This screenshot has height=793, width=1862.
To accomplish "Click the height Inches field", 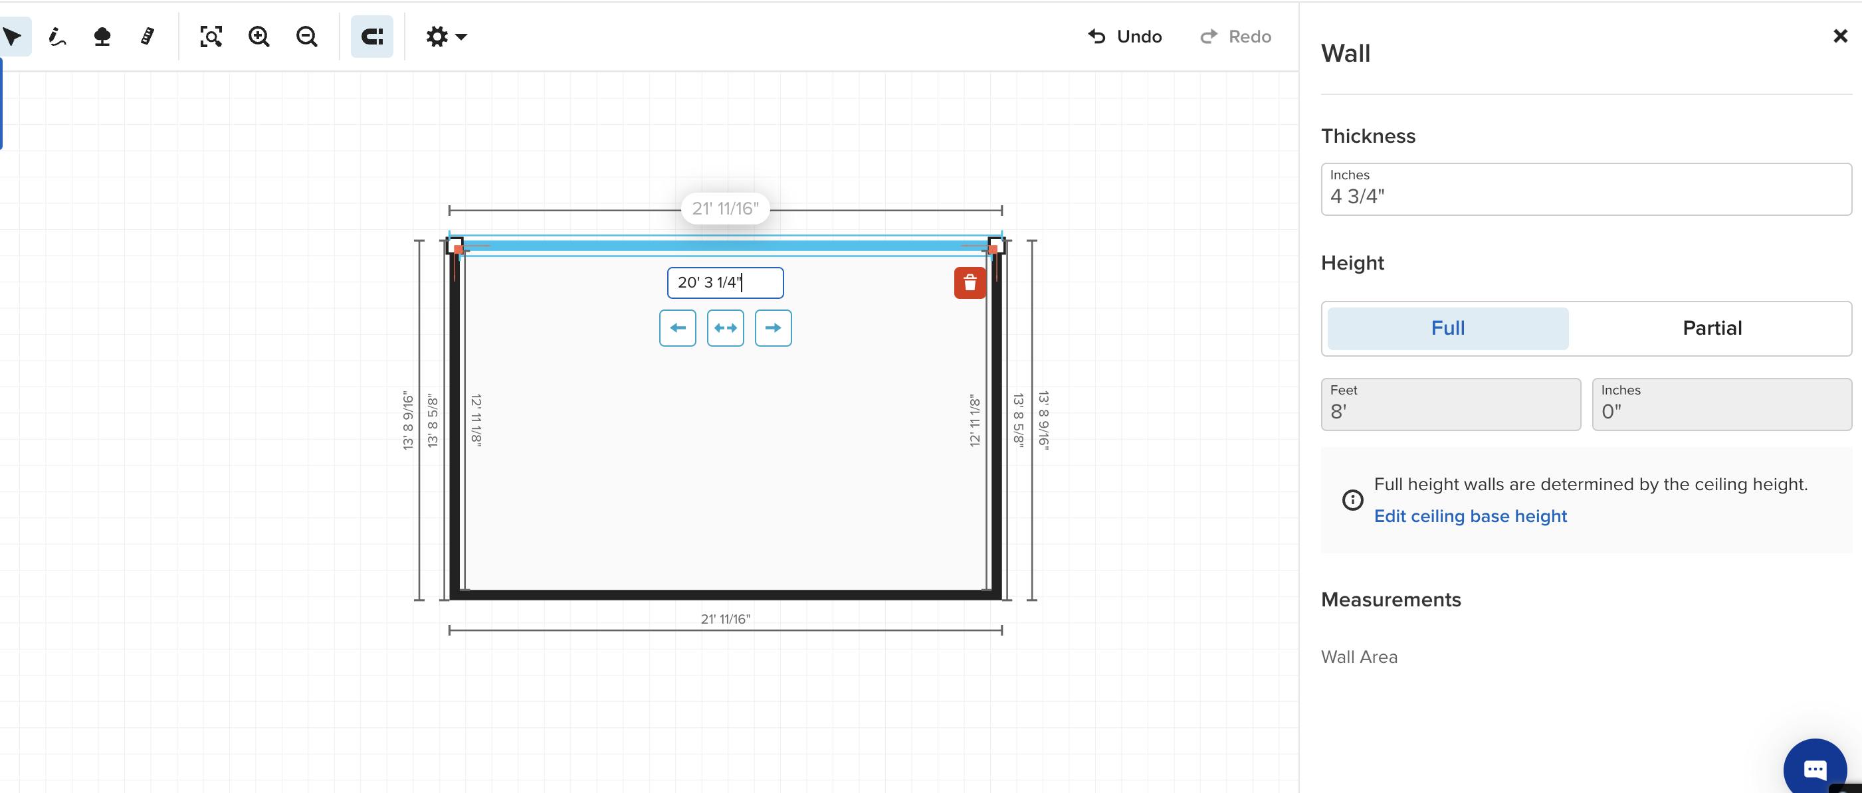I will (x=1722, y=404).
